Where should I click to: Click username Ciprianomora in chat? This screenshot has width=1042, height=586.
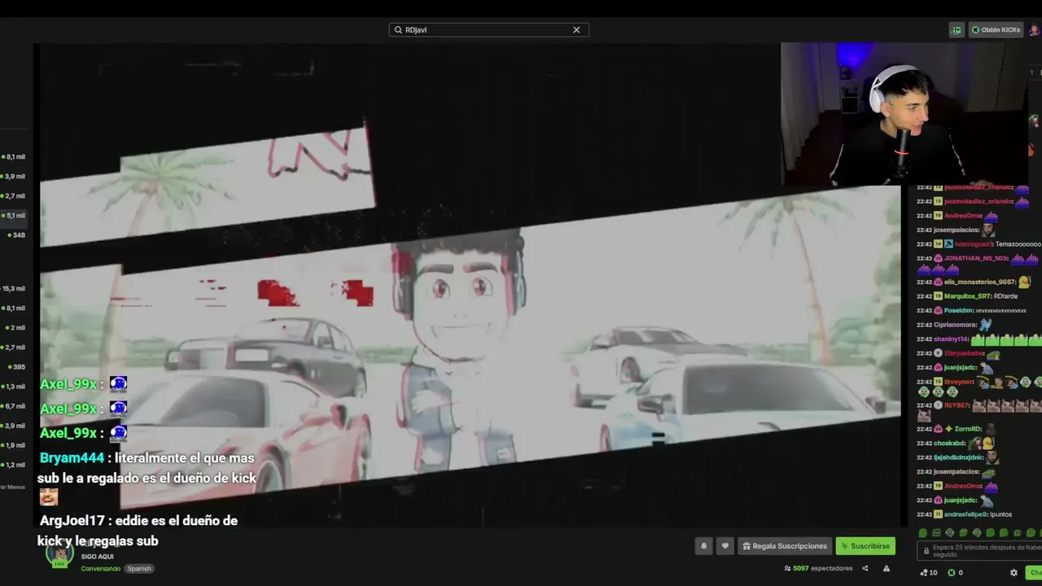pyautogui.click(x=955, y=325)
